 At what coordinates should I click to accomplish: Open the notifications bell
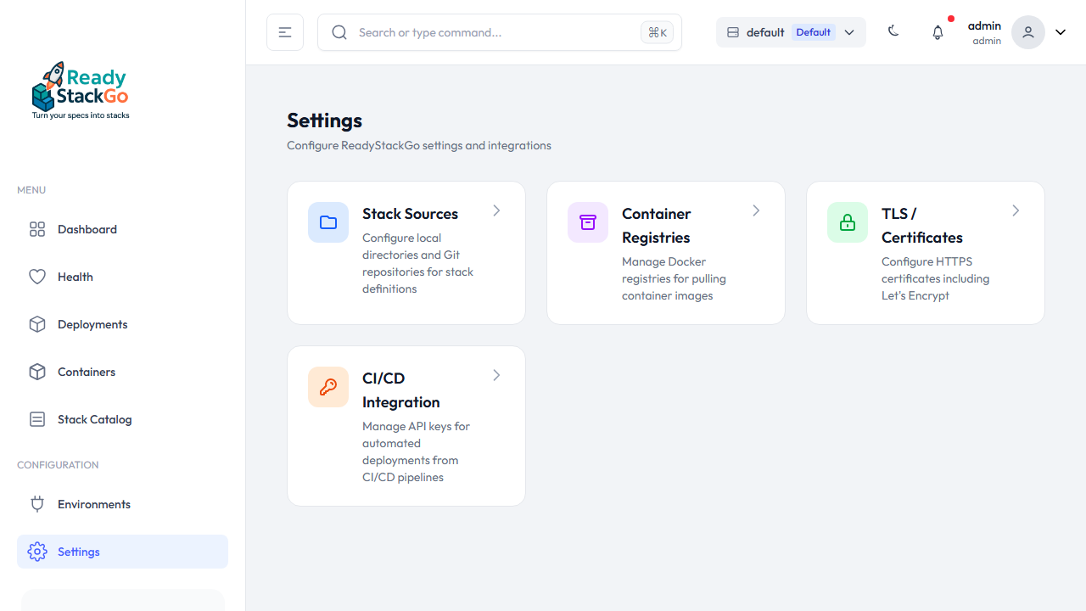[938, 31]
